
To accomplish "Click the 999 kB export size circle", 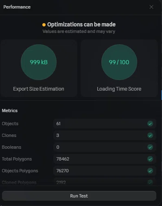I will click(x=39, y=62).
